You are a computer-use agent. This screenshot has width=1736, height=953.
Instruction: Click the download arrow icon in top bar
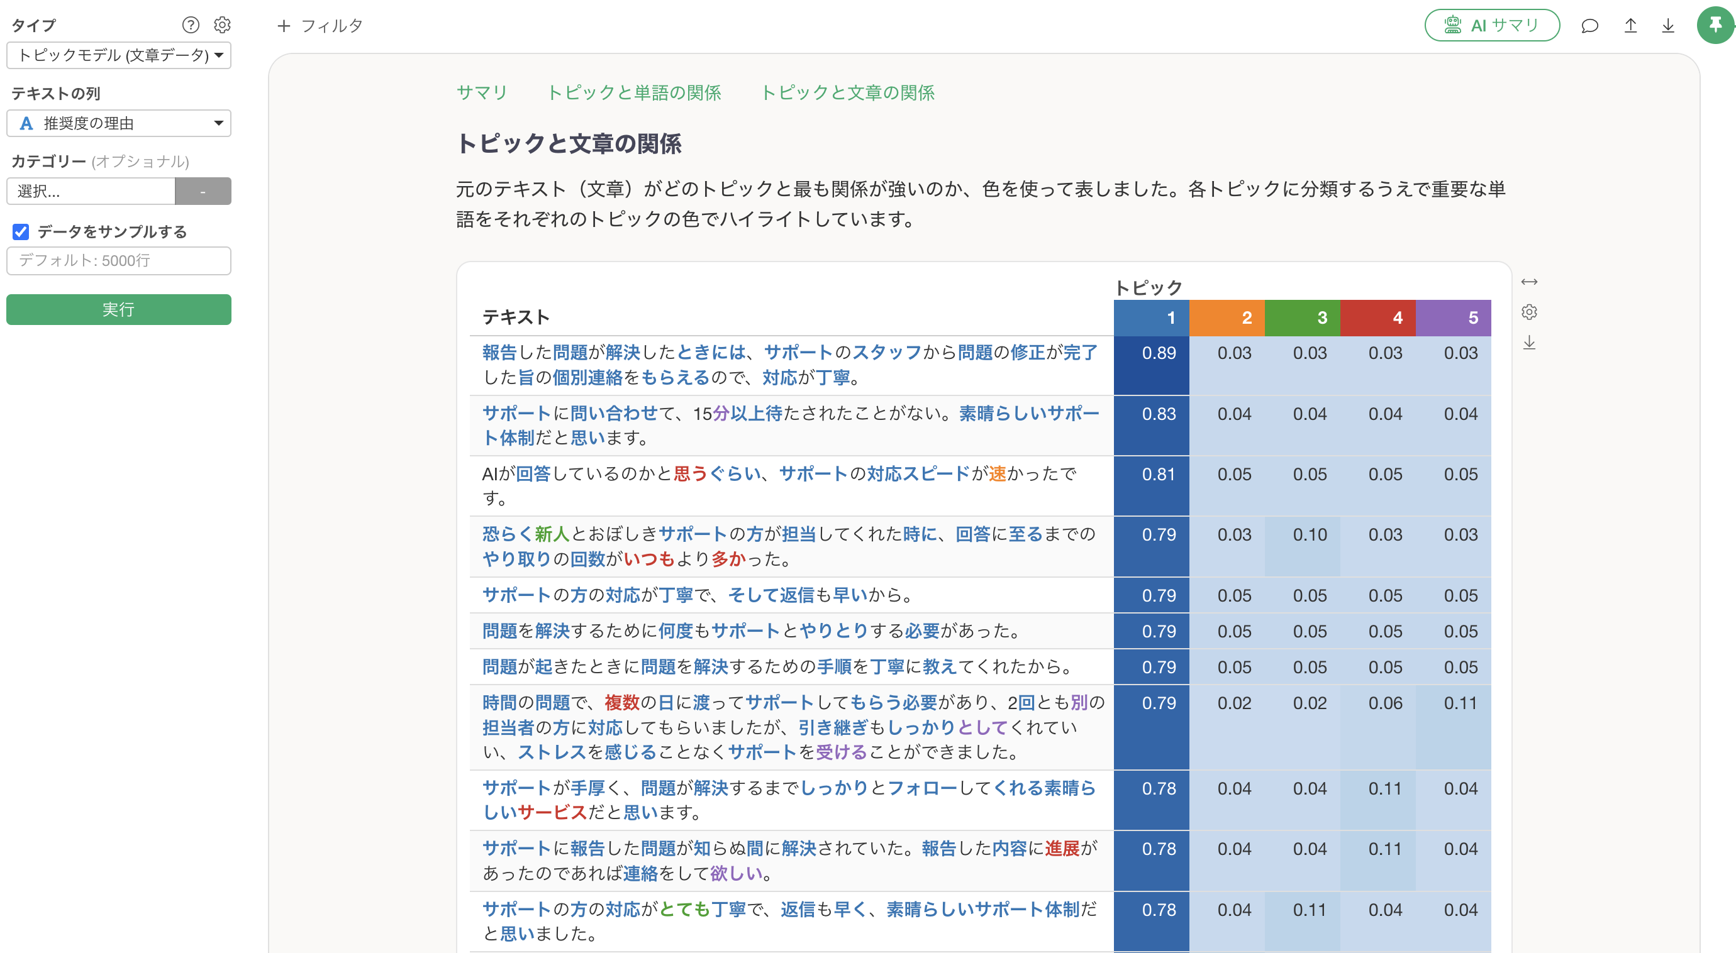[1668, 26]
